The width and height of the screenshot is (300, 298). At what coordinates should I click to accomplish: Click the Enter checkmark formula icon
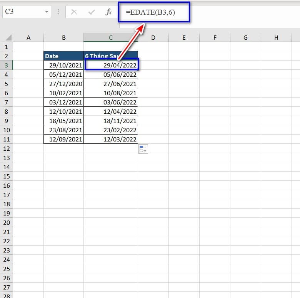coord(92,12)
